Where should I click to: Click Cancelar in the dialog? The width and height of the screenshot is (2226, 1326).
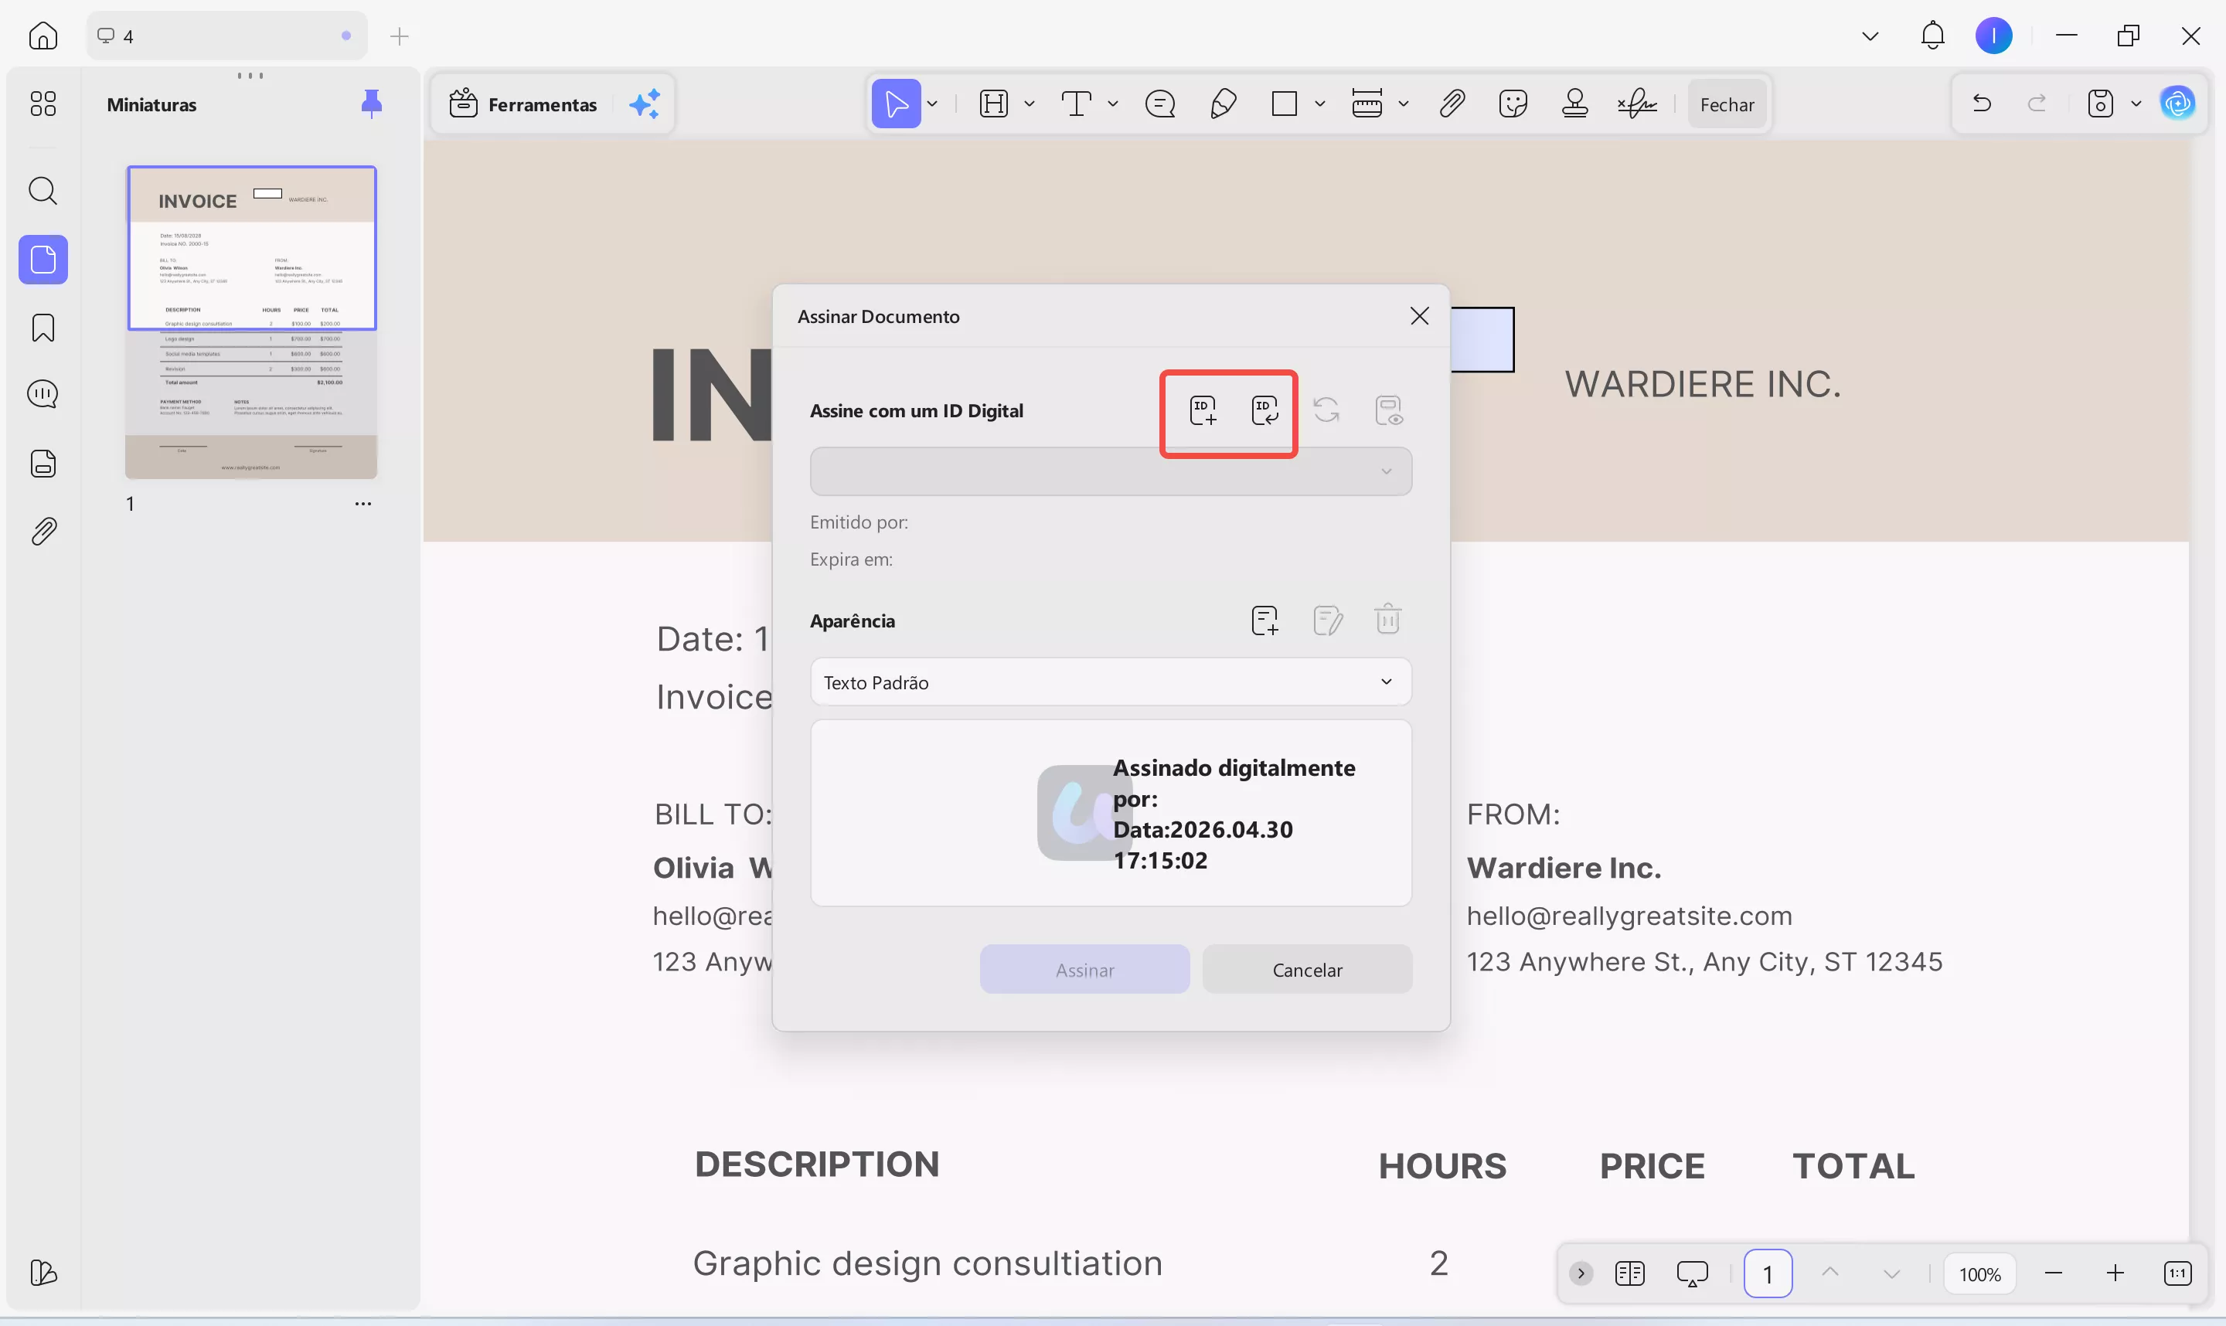point(1306,970)
